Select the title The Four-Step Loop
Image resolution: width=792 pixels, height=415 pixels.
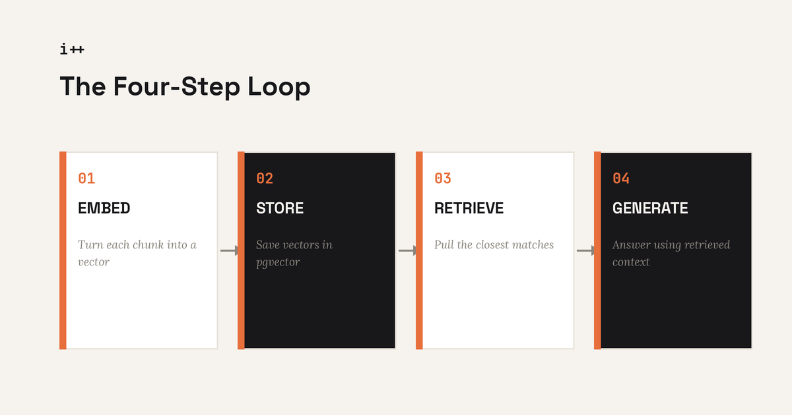(185, 87)
